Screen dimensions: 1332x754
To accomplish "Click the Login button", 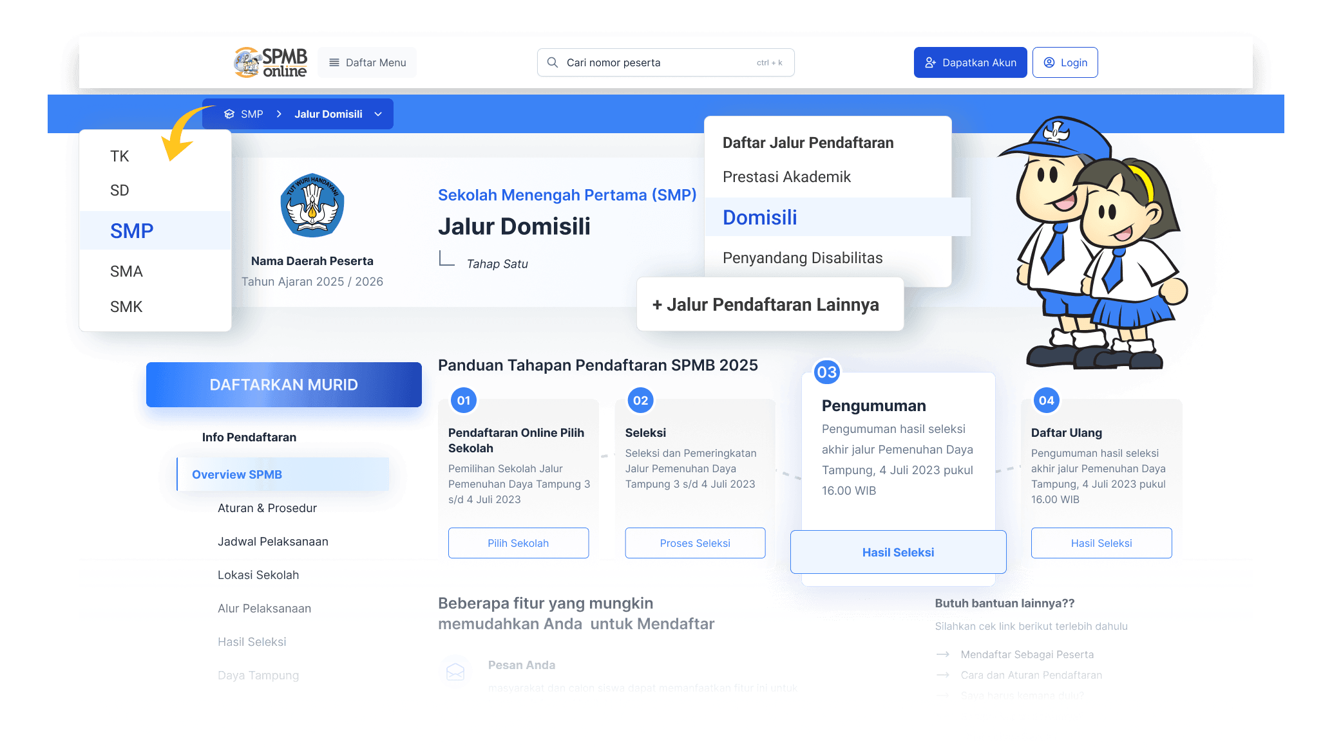I will [x=1065, y=62].
